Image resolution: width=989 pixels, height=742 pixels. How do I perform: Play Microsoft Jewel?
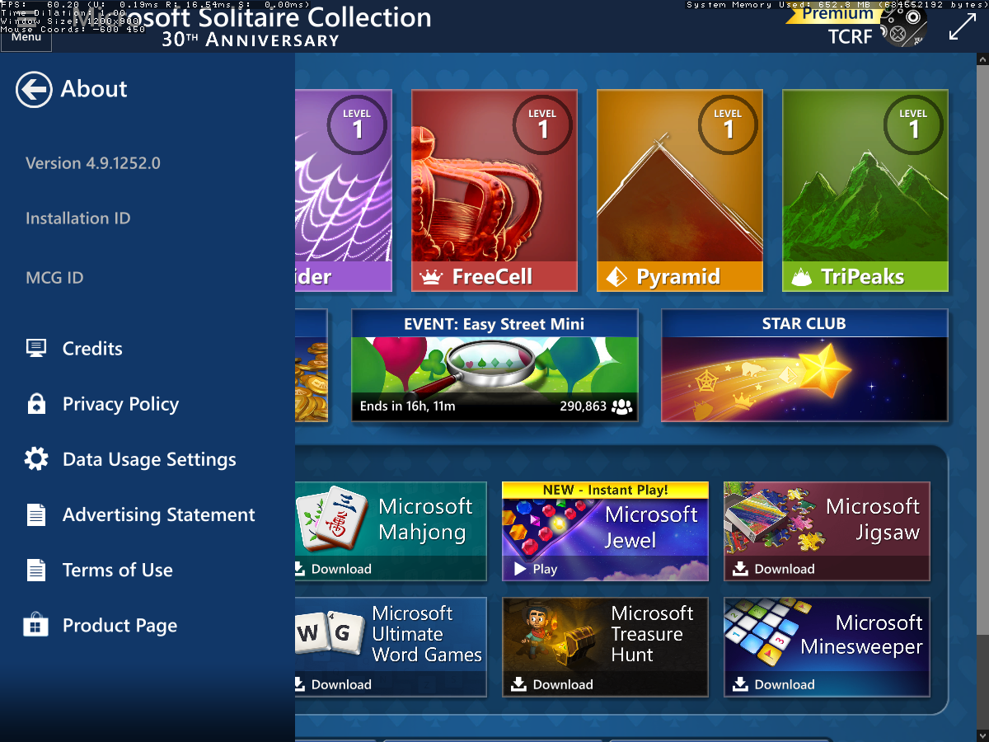(536, 569)
